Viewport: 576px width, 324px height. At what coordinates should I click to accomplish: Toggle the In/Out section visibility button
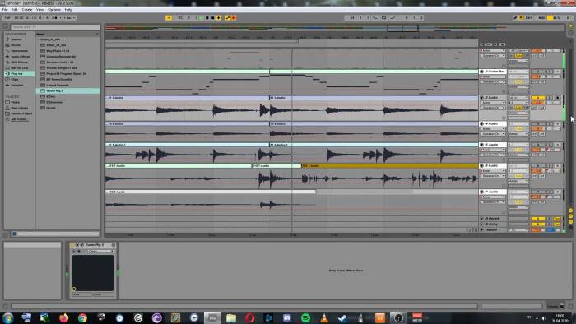(570, 211)
